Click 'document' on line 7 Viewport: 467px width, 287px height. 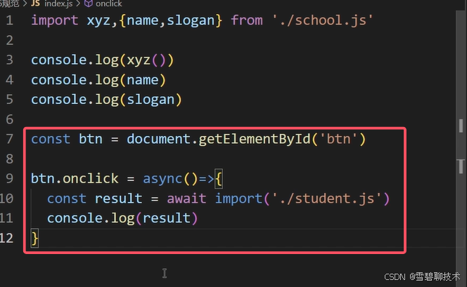tap(158, 139)
